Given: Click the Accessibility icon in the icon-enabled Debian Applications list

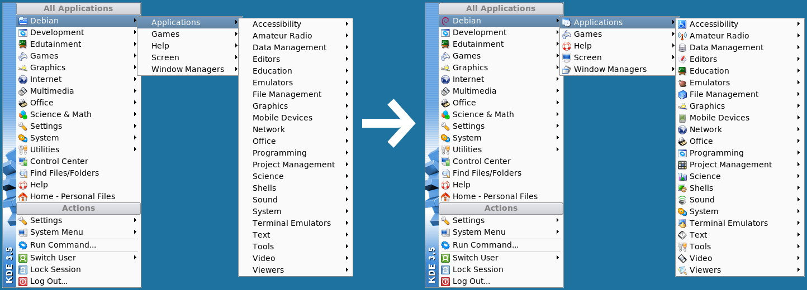Looking at the screenshot, I should [x=682, y=24].
